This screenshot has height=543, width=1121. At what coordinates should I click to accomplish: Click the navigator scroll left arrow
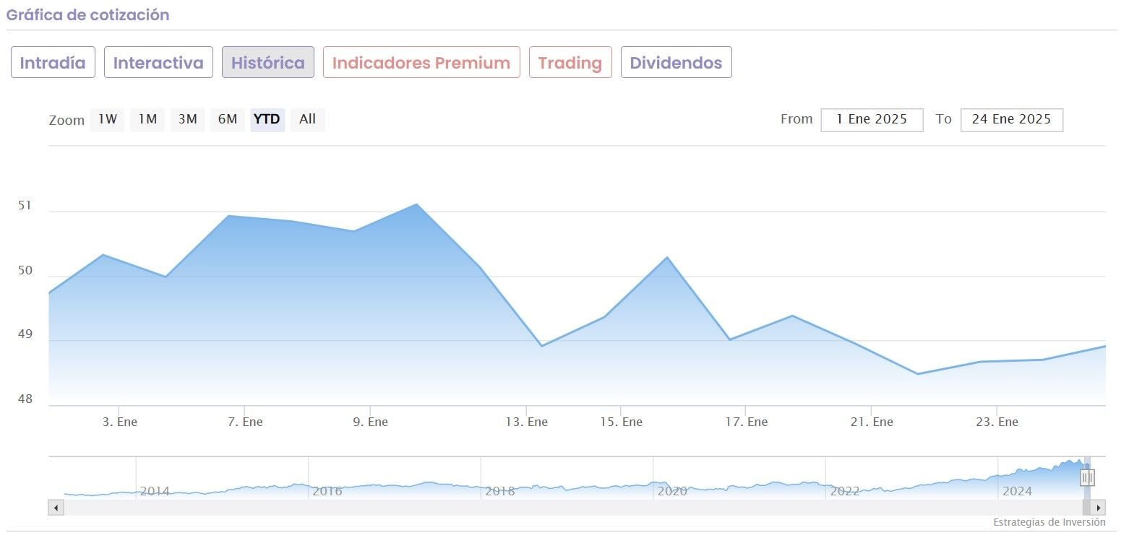pyautogui.click(x=56, y=508)
